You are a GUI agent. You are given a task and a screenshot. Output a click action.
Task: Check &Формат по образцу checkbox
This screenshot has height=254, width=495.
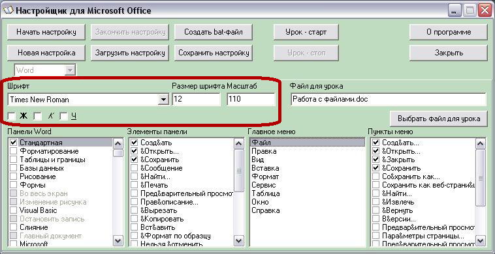tap(134, 236)
